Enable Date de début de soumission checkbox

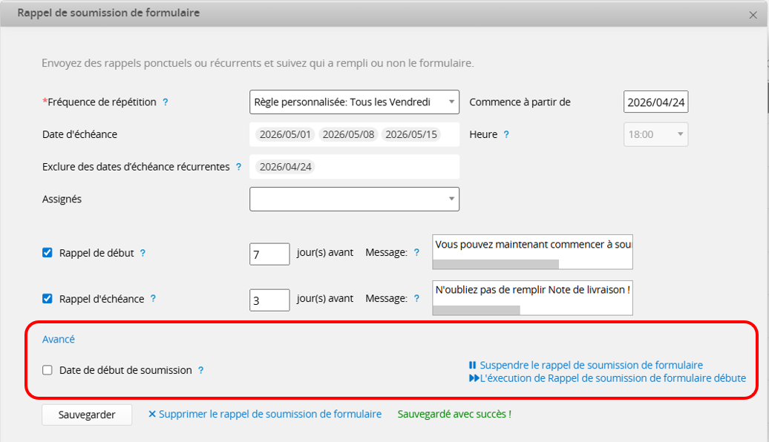48,370
